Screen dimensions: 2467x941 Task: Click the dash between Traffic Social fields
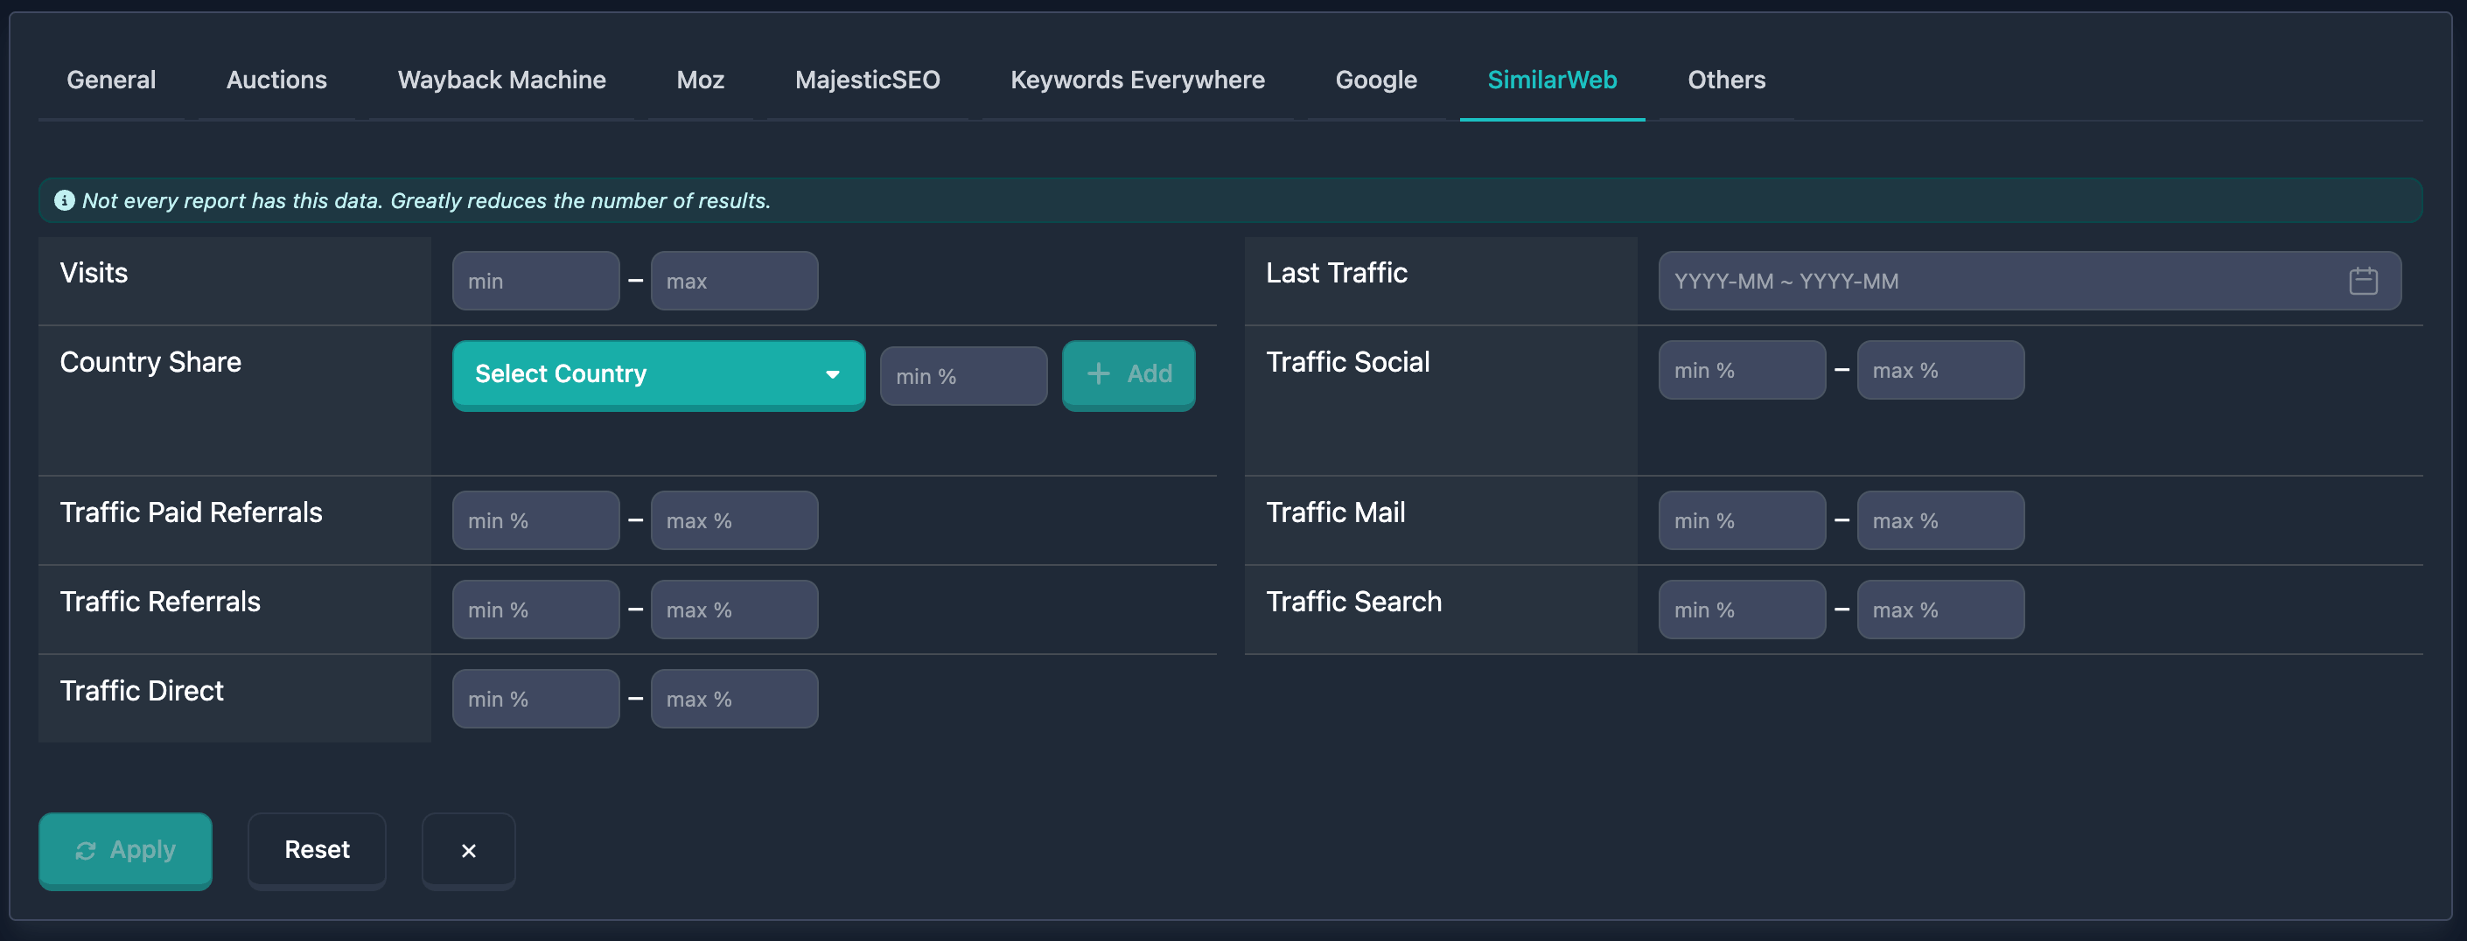tap(1842, 370)
